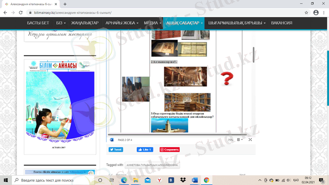Navigate to the ВАКАНСИЯ page
329x185 pixels.
point(282,23)
